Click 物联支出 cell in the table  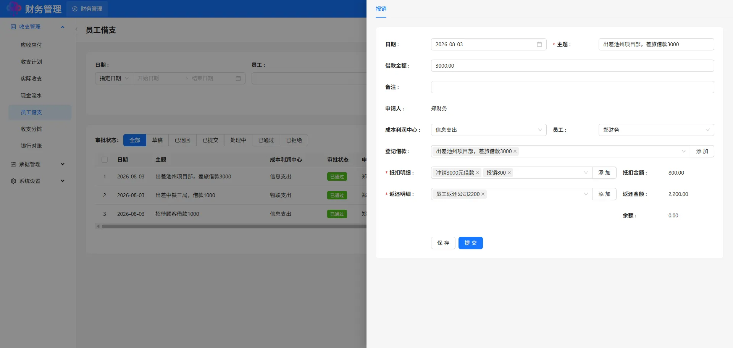click(x=281, y=195)
